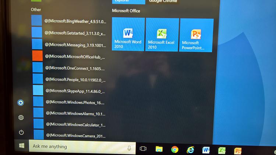
Task: Click the WindowsCalculator tile icon
Action: coord(39,124)
